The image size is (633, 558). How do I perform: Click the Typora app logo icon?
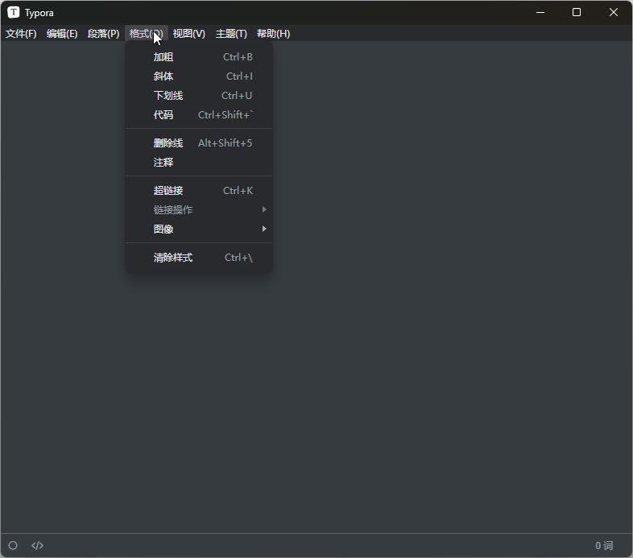14,13
